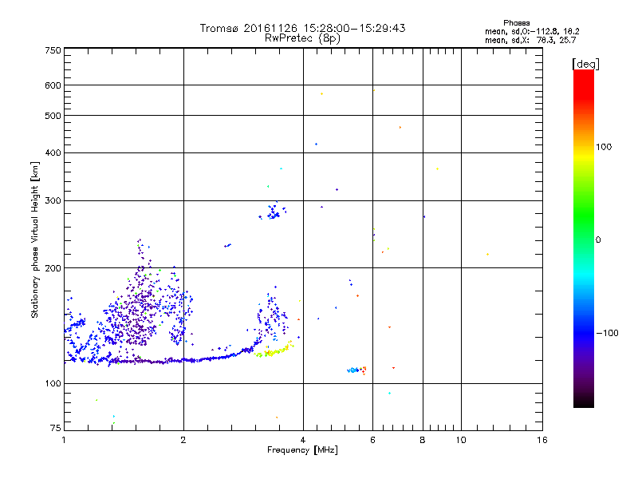
Task: Click the y-axis label '75'
Action: [56, 428]
